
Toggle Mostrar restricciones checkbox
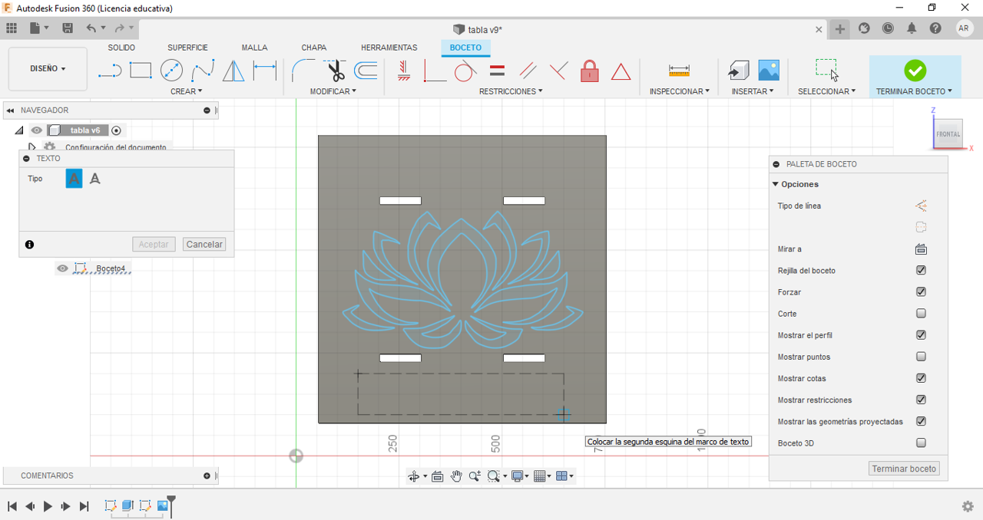(921, 400)
